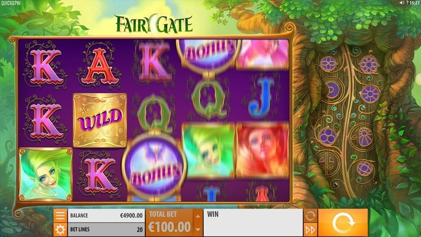Increase total bet with up arrow

point(198,216)
